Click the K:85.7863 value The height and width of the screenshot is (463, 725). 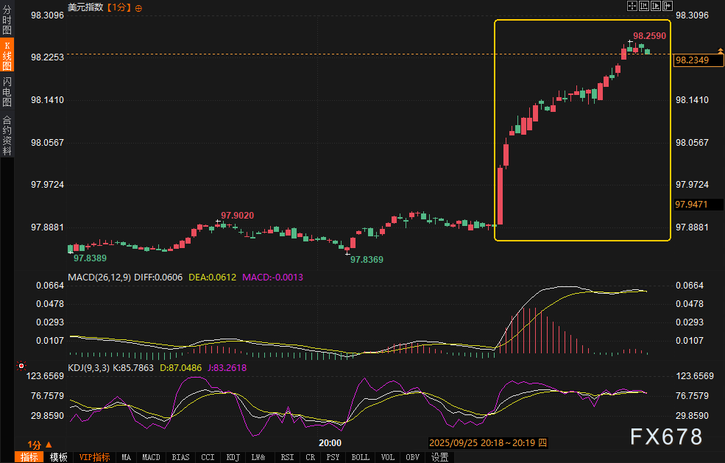133,368
